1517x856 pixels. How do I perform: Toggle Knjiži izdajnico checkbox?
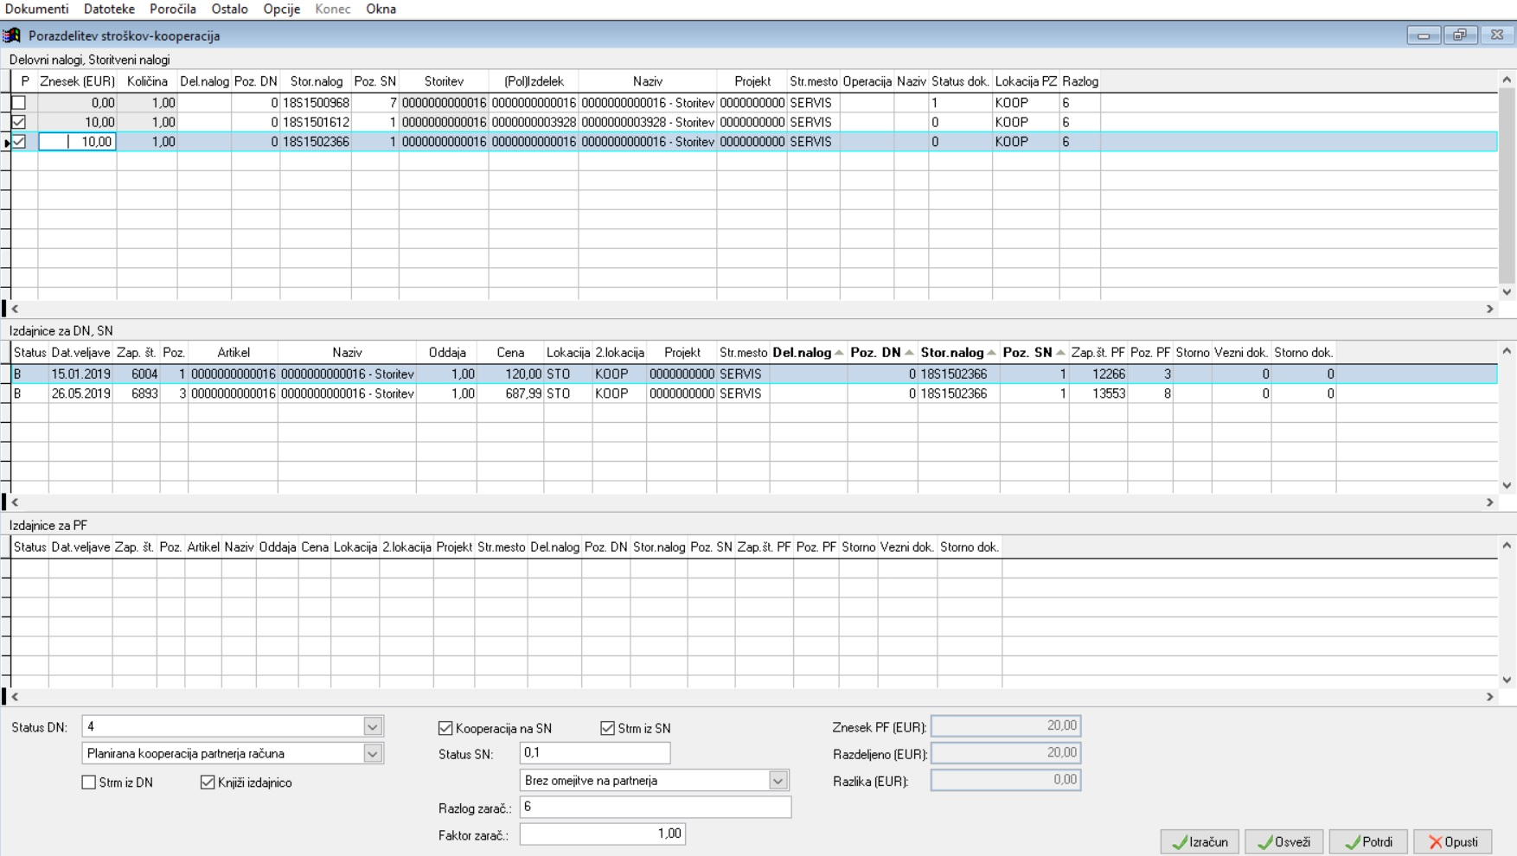(208, 783)
